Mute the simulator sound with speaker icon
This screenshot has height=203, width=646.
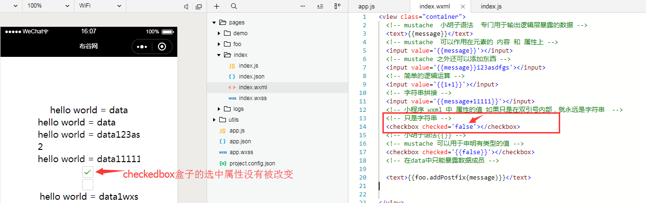[186, 7]
